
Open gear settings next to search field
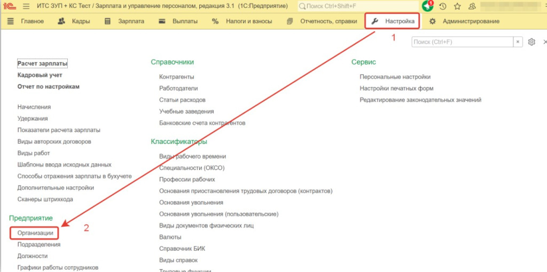click(x=532, y=42)
